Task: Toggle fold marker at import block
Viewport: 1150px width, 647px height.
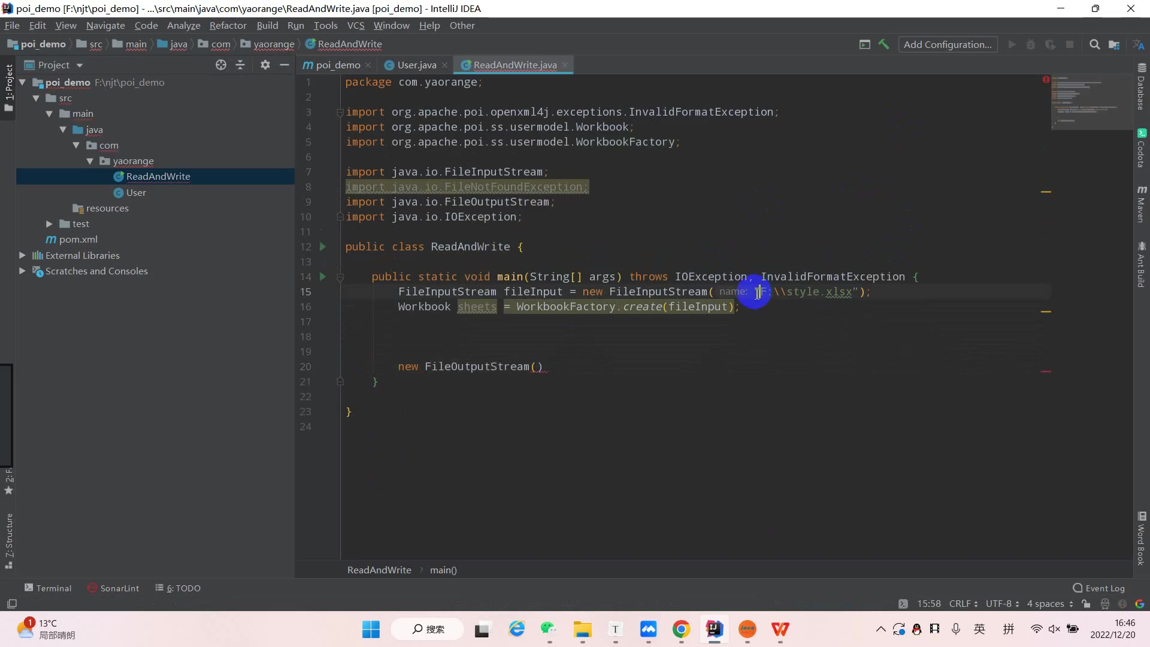Action: (x=340, y=113)
